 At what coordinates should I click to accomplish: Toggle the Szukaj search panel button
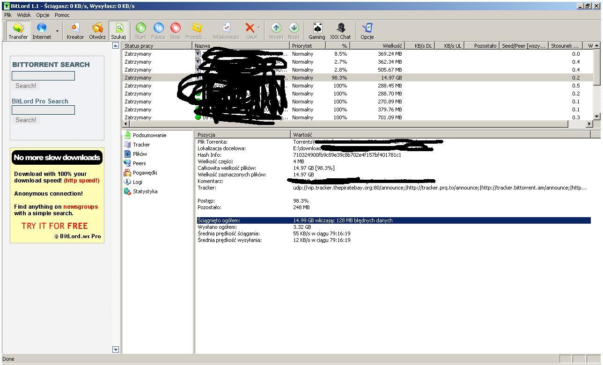pyautogui.click(x=118, y=31)
